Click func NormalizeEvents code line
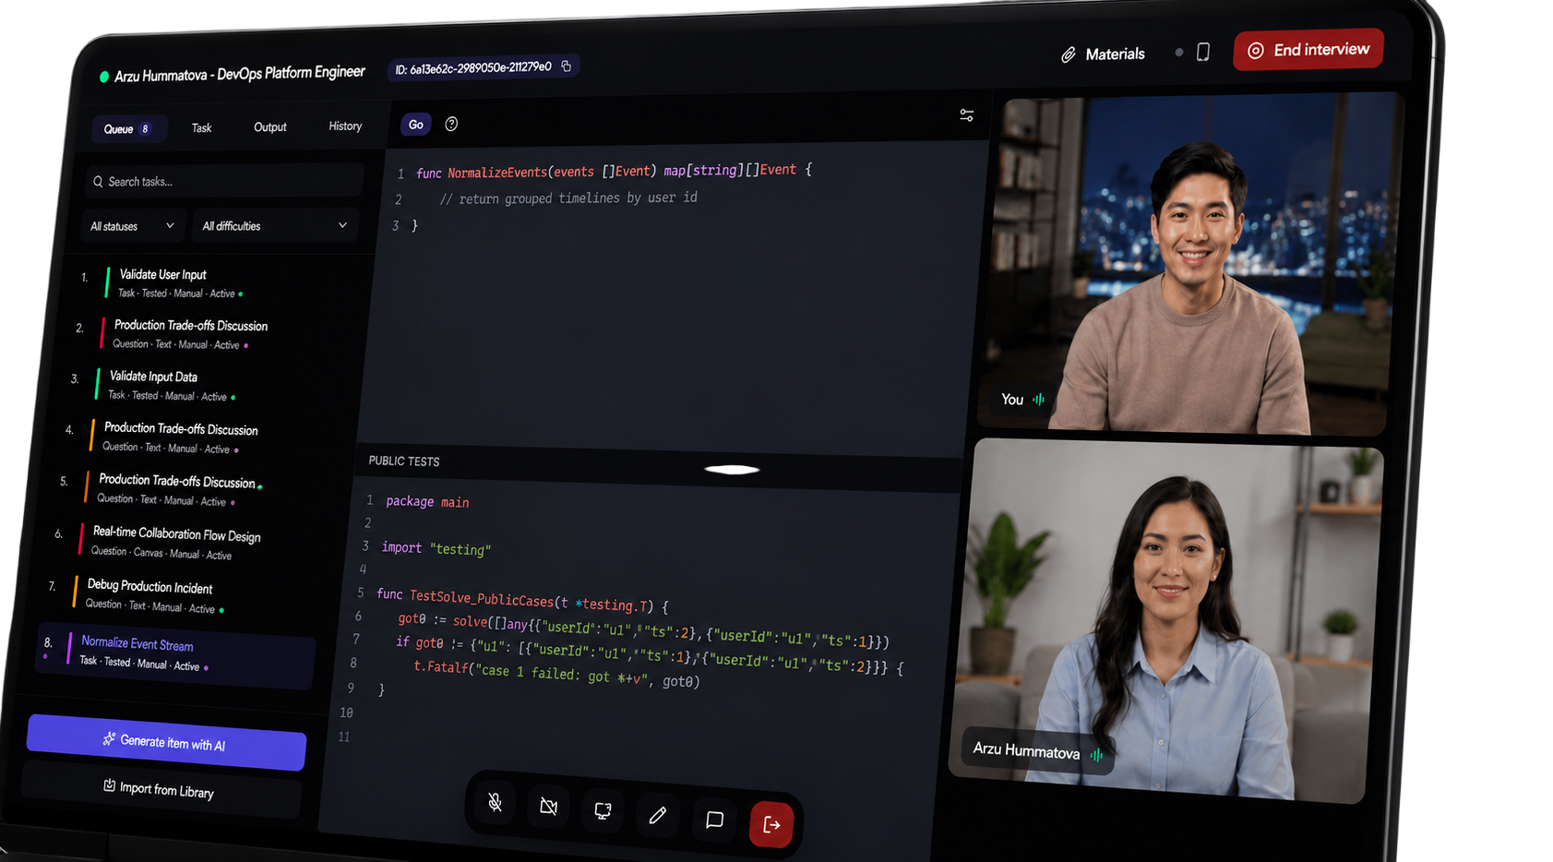Image resolution: width=1553 pixels, height=862 pixels. pos(614,171)
